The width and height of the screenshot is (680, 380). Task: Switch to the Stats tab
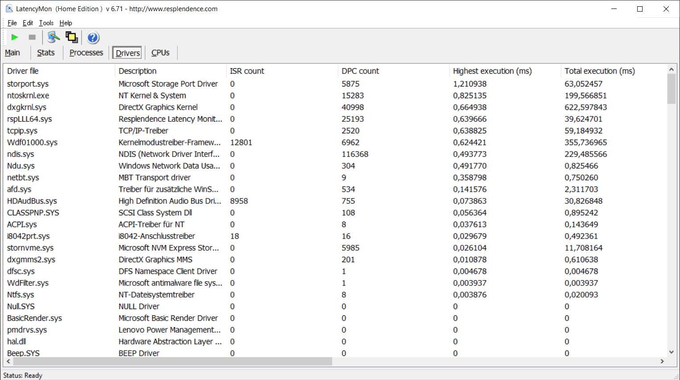coord(46,53)
